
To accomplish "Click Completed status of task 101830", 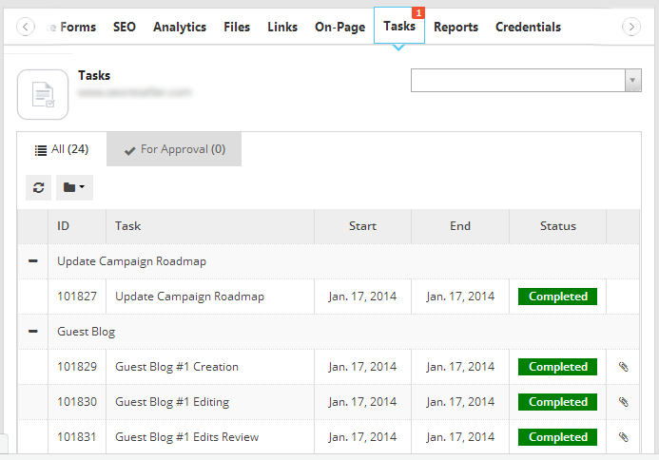I will (557, 402).
